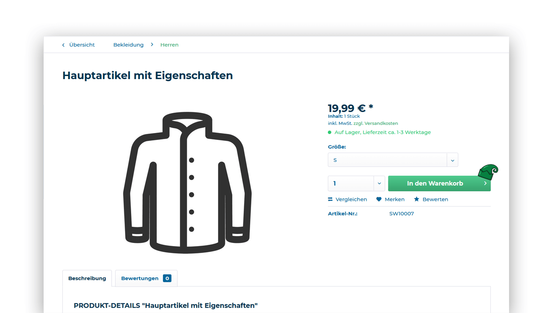Image resolution: width=556 pixels, height=313 pixels.
Task: Open the Versandkosten shipping link
Action: tap(381, 123)
